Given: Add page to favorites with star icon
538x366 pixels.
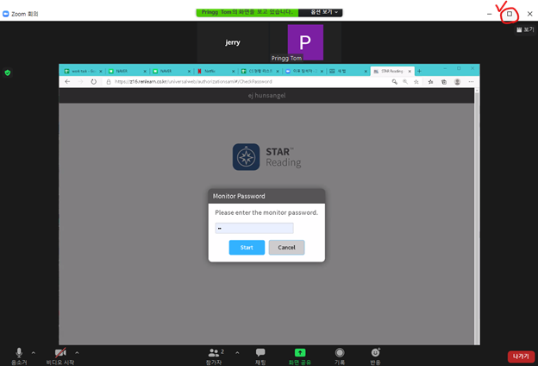Looking at the screenshot, I should coord(416,82).
